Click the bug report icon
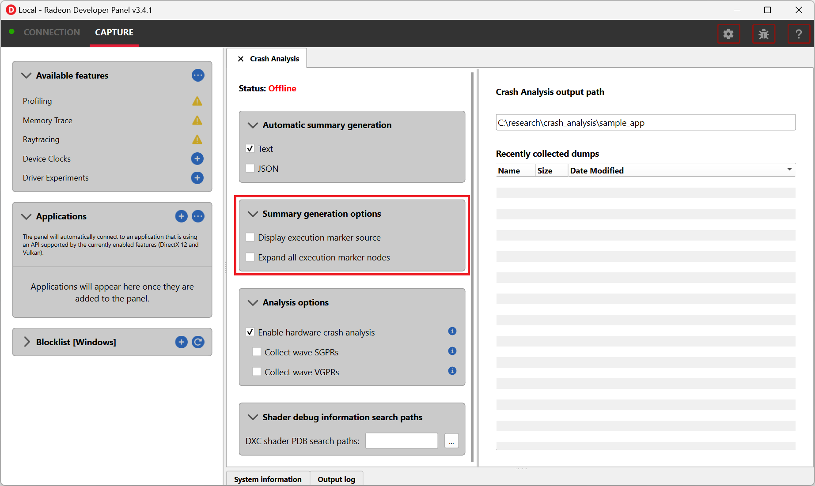The image size is (815, 486). click(763, 34)
